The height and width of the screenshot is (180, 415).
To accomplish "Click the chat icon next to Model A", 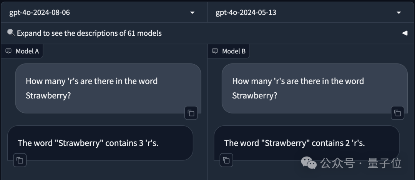I will pos(8,51).
